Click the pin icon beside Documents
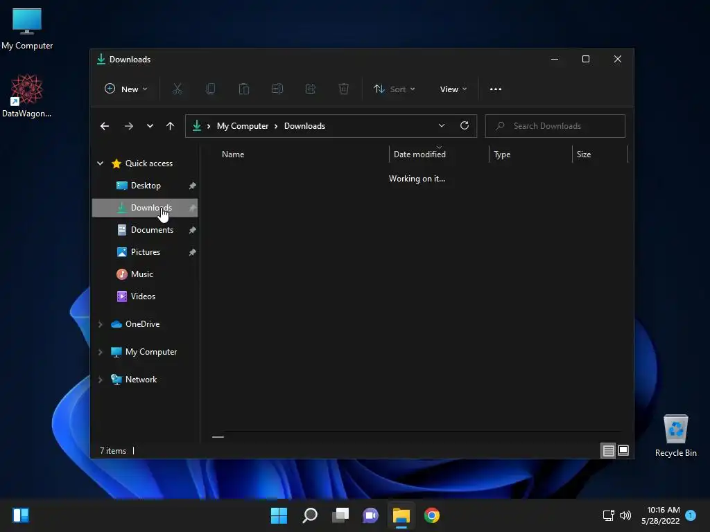The height and width of the screenshot is (532, 710). tap(193, 230)
